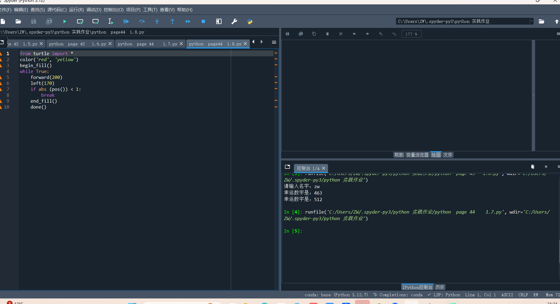
Task: Browse for a working directory folder icon
Action: [x=542, y=21]
